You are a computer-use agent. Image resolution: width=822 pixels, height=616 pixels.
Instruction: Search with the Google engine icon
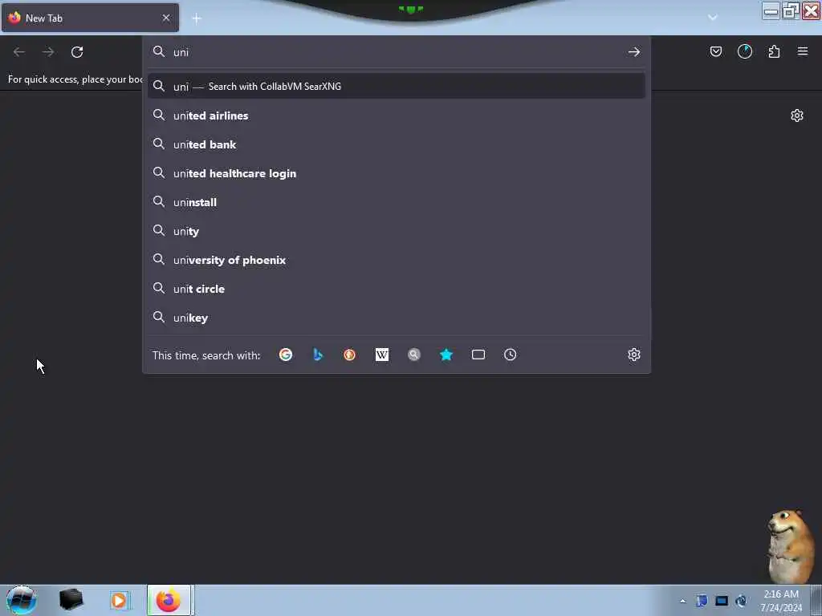pyautogui.click(x=286, y=355)
